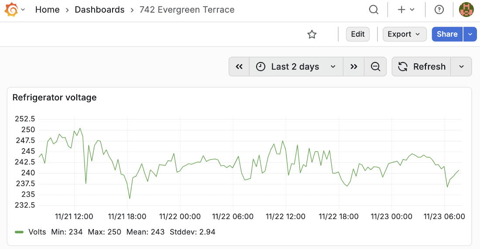Toggle the Volts series in legend
The image size is (480, 249).
37,232
